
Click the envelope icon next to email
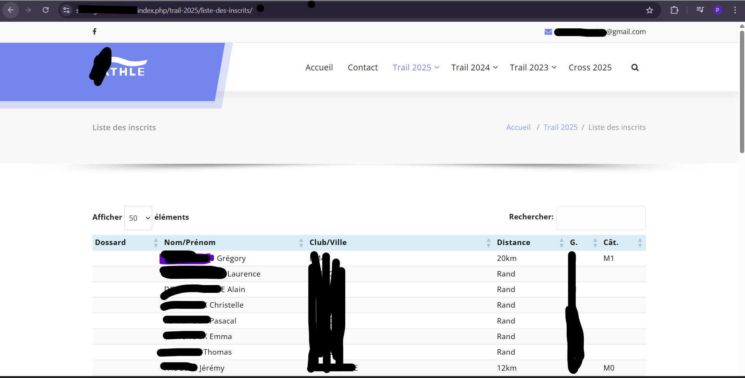[548, 31]
